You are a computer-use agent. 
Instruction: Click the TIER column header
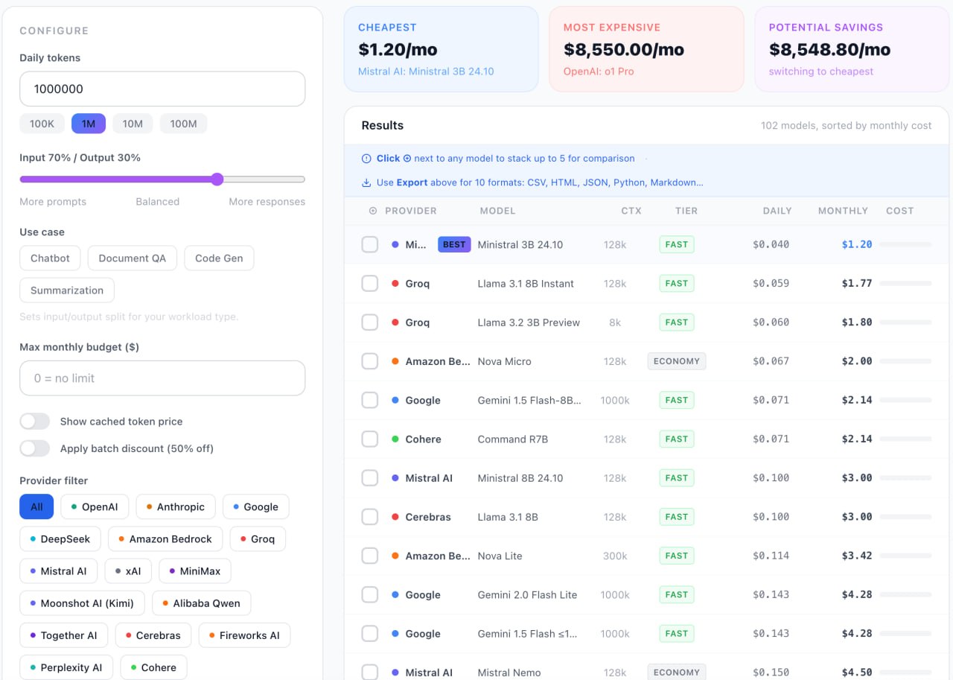click(x=686, y=211)
